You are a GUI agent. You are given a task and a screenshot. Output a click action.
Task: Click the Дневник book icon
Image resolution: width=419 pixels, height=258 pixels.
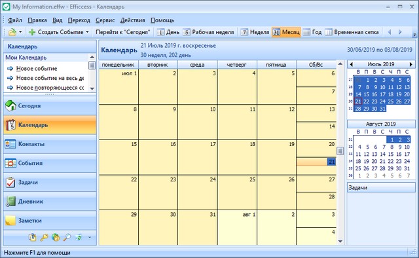[10, 202]
